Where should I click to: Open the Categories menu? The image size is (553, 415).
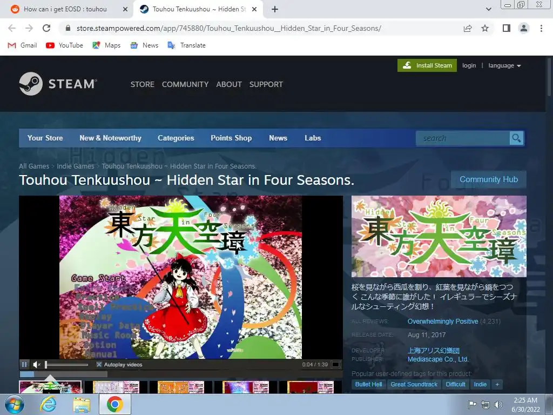176,138
